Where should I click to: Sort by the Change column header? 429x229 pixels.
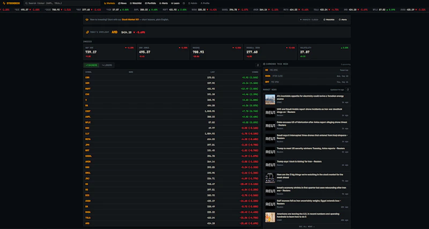[255, 72]
